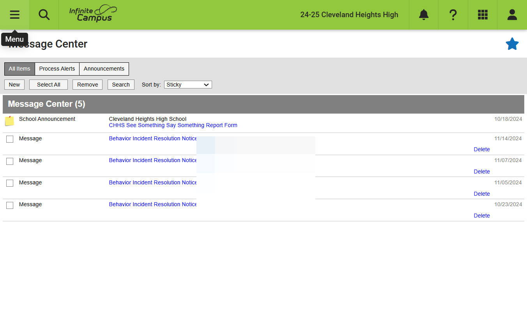This screenshot has width=527, height=327.
Task: Click the Search button in toolbar
Action: (121, 85)
